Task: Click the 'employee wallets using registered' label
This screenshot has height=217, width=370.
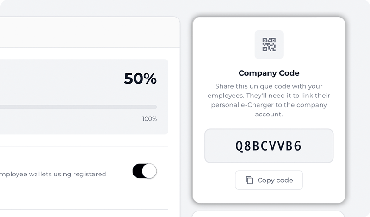Action: (x=53, y=174)
